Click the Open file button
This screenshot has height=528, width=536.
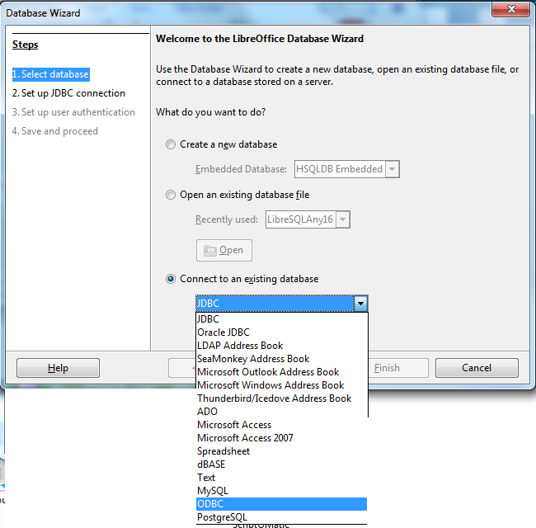pos(224,250)
